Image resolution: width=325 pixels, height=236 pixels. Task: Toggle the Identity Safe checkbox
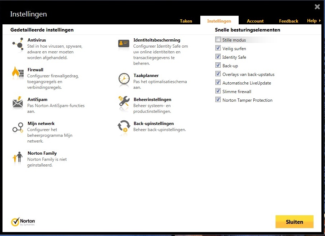(218, 57)
